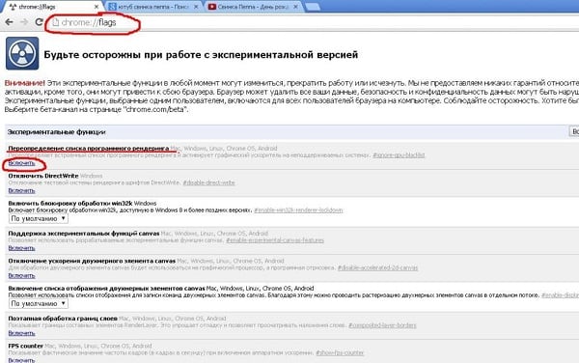Open a new tab with the new-tab button
The image size is (579, 363).
[x=313, y=7]
